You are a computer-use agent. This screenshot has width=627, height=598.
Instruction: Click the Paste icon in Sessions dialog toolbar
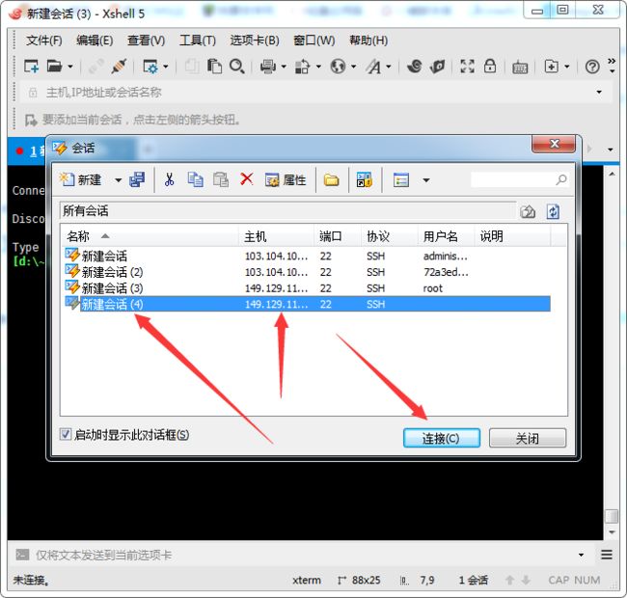pos(220,179)
